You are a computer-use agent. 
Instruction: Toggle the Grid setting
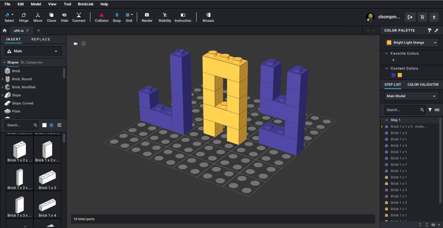128,18
